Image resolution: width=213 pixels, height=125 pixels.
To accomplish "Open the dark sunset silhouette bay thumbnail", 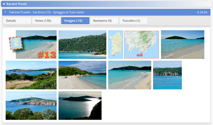I will 80,105.
